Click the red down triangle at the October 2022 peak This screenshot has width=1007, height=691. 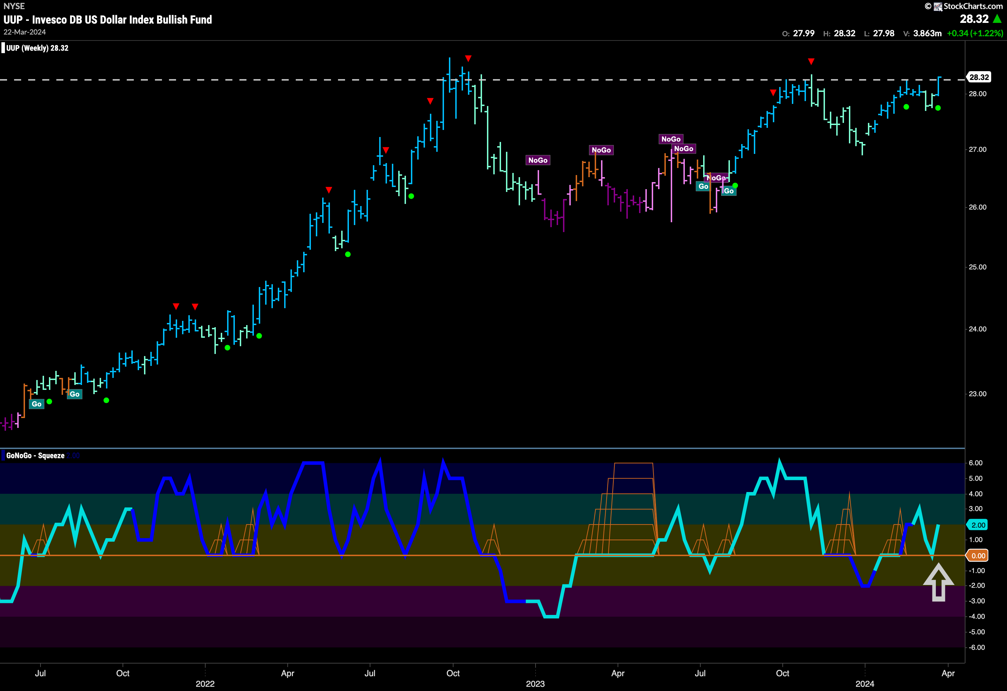(x=468, y=58)
